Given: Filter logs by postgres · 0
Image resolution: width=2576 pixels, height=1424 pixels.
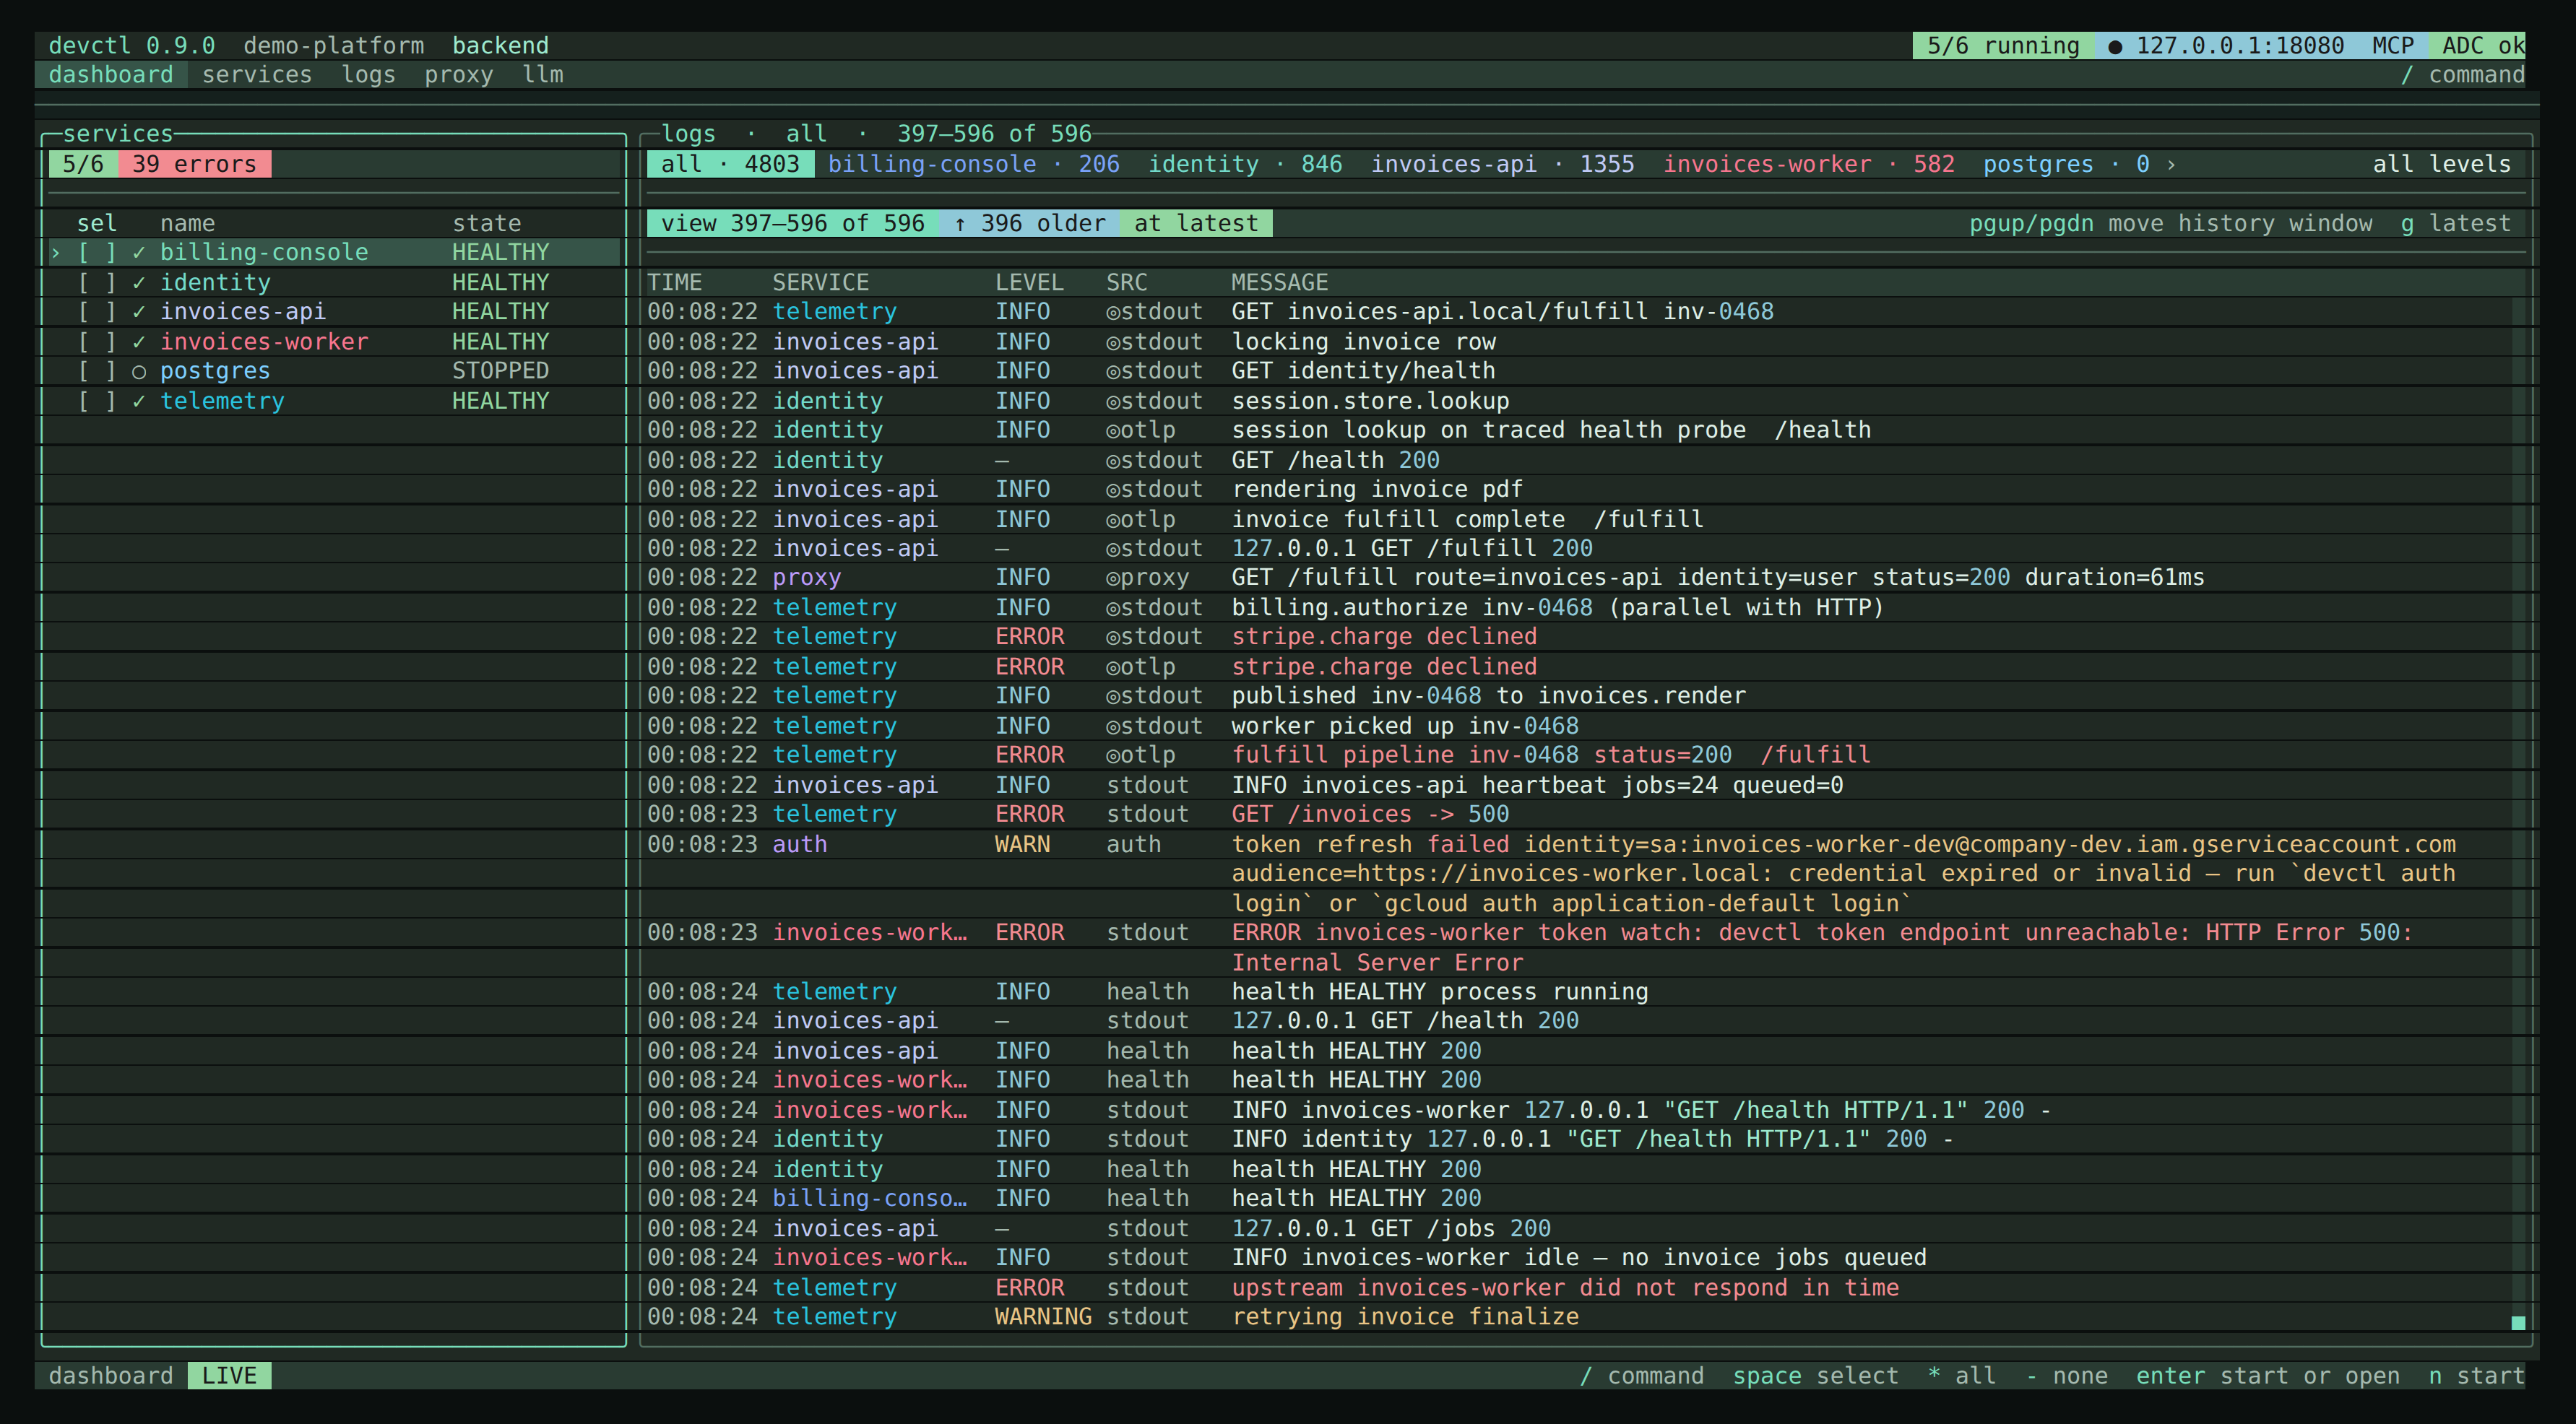Looking at the screenshot, I should [x=2066, y=164].
